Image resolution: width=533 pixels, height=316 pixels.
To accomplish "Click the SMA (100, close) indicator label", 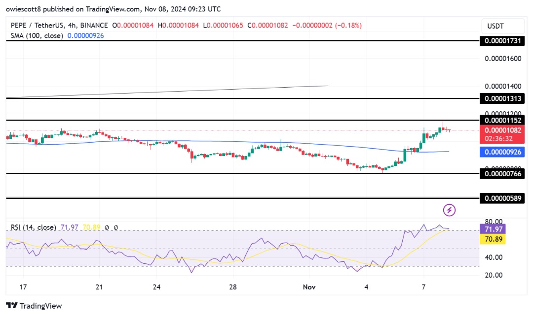I will tap(37, 35).
